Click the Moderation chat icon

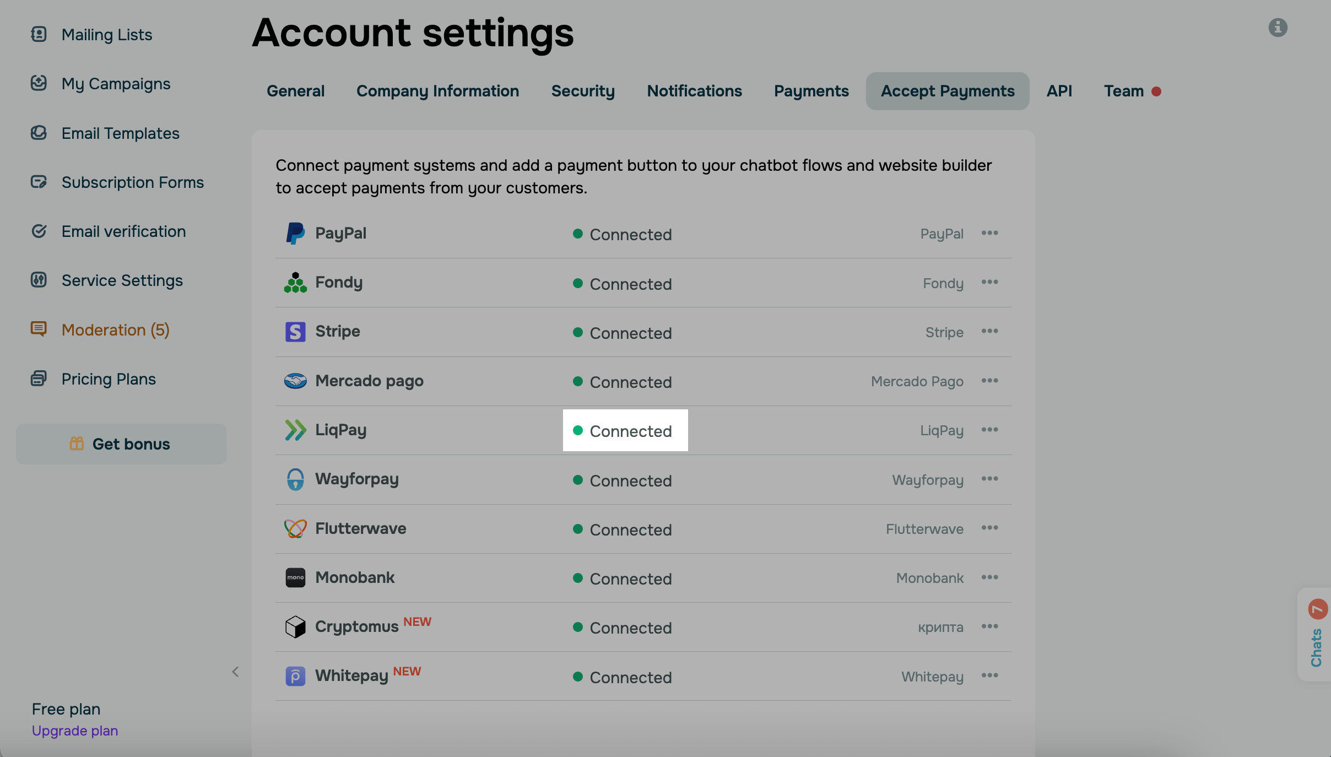coord(39,329)
